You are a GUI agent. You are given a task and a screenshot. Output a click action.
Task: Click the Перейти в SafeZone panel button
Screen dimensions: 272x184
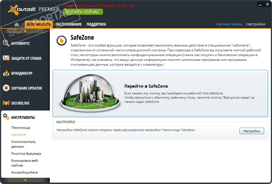[x=160, y=94]
